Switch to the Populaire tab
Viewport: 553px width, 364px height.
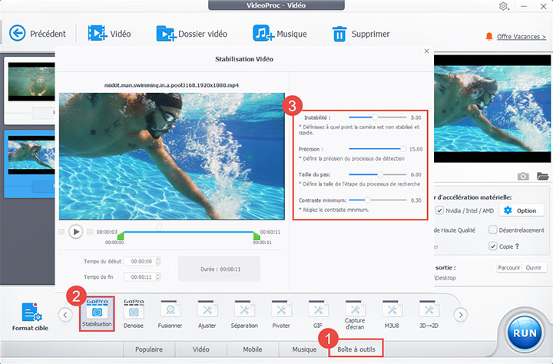point(149,350)
